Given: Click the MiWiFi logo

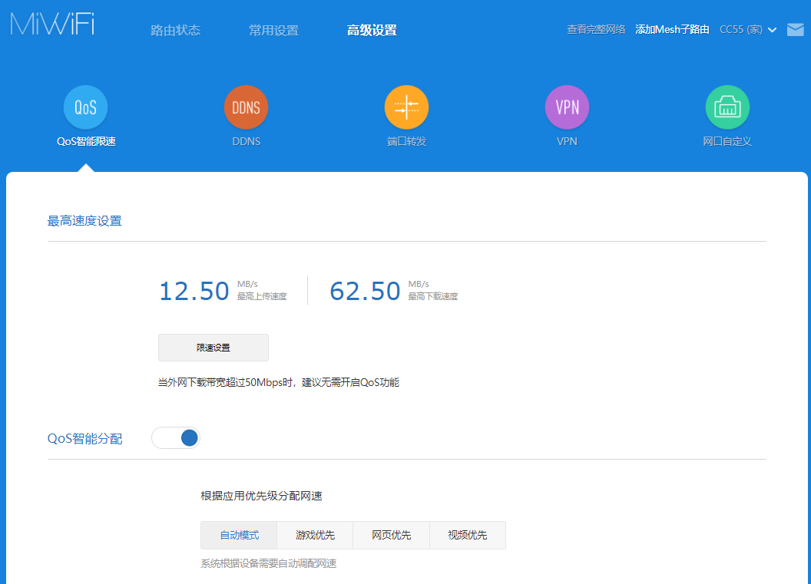Looking at the screenshot, I should point(53,24).
